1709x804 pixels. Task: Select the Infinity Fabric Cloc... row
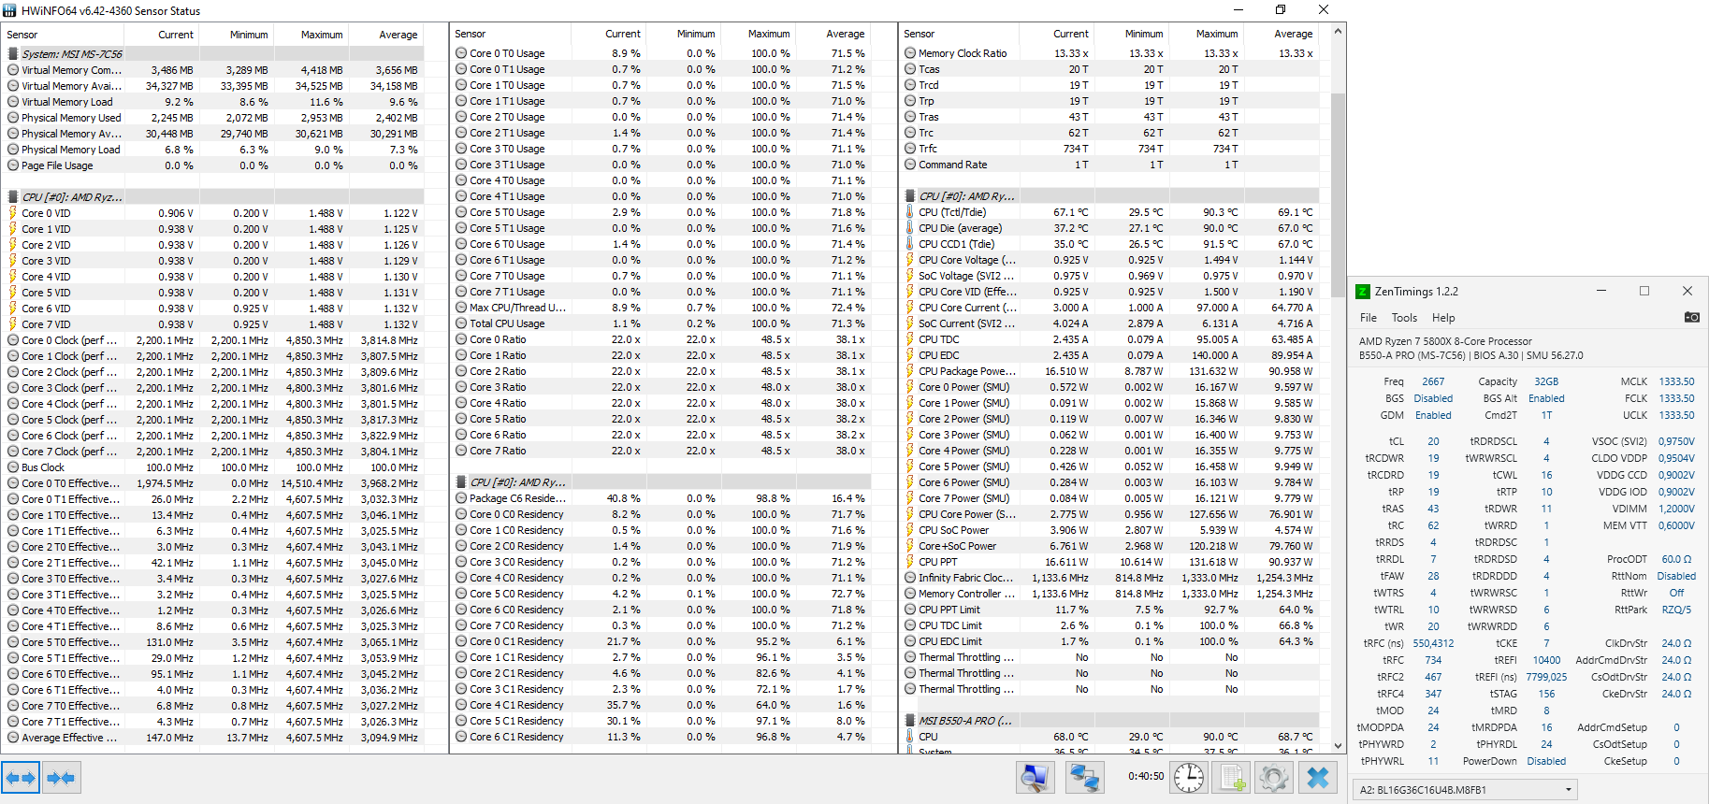click(x=1110, y=578)
